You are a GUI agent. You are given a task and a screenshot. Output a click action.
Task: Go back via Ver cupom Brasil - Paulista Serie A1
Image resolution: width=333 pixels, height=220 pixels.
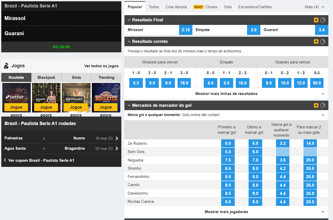pos(41,160)
